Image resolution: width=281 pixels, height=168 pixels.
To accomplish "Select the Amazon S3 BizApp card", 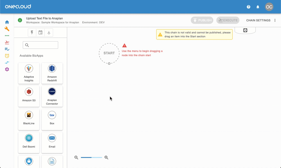I will point(29,96).
